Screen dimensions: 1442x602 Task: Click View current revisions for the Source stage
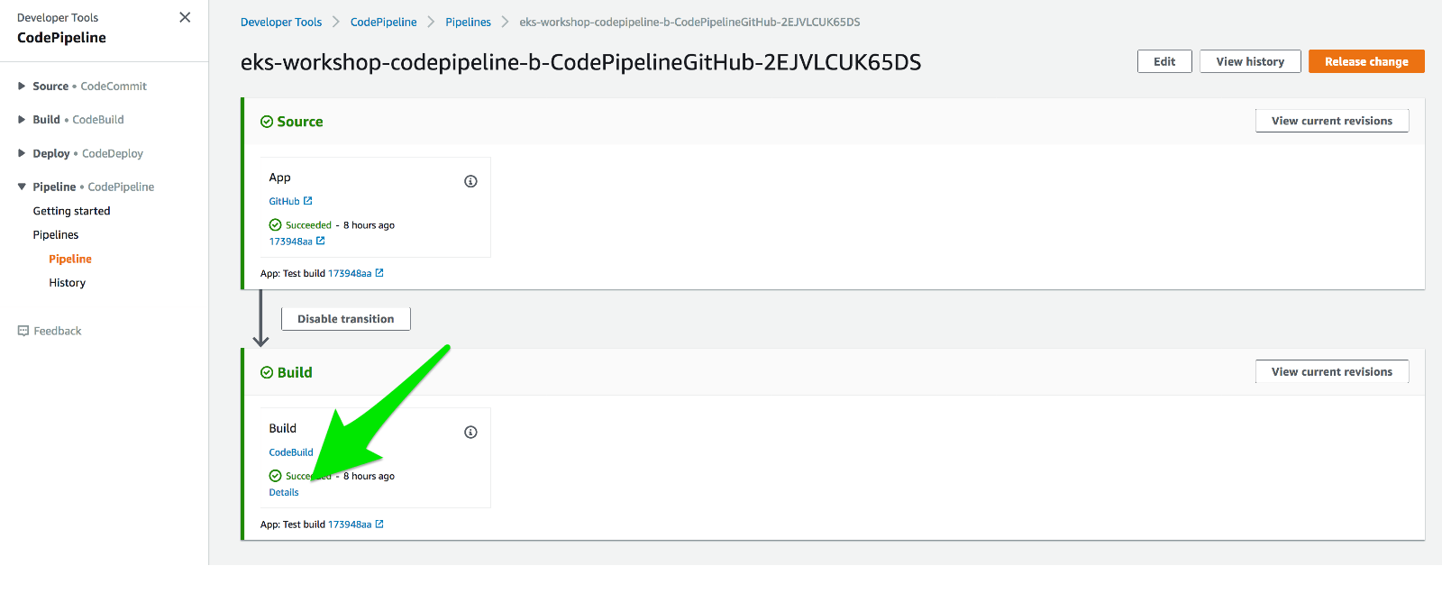pyautogui.click(x=1331, y=120)
